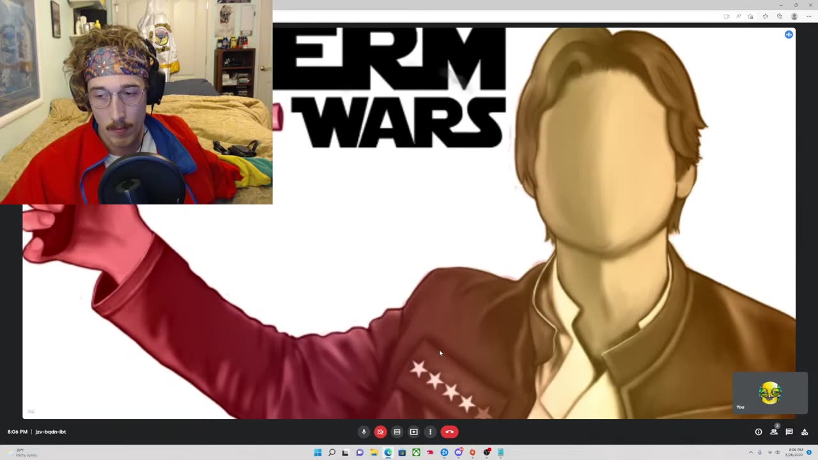Open Discord from the taskbar
This screenshot has width=818, height=460.
click(459, 452)
